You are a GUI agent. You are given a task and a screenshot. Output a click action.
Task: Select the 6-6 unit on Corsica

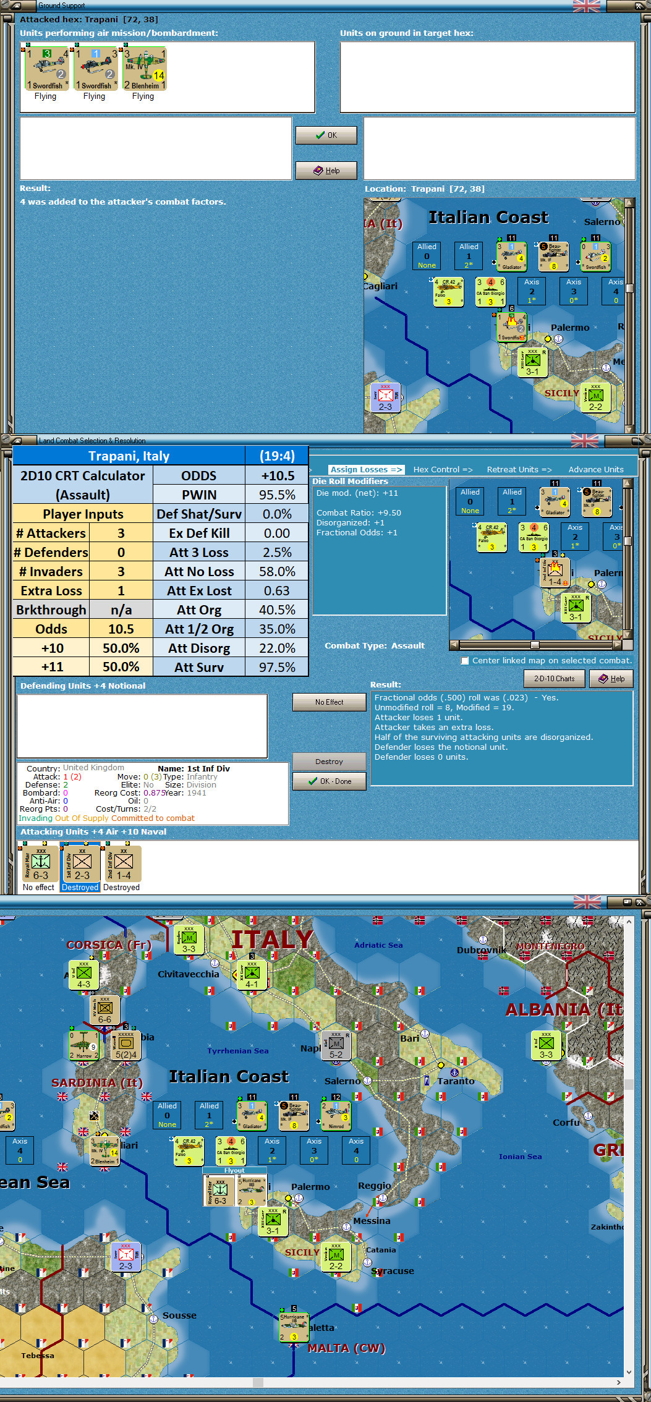(104, 1010)
